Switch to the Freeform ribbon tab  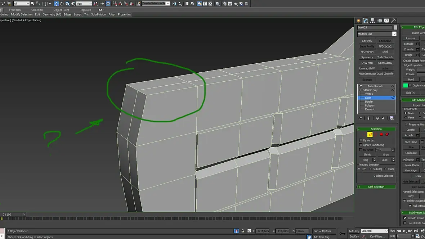click(15, 10)
